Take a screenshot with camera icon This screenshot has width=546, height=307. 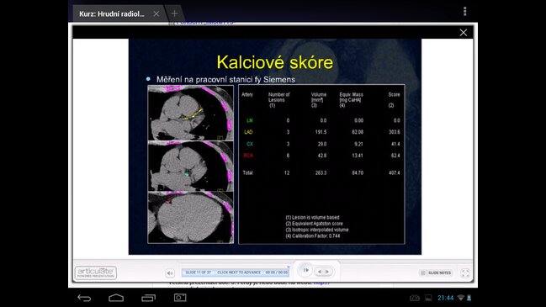coord(180,298)
